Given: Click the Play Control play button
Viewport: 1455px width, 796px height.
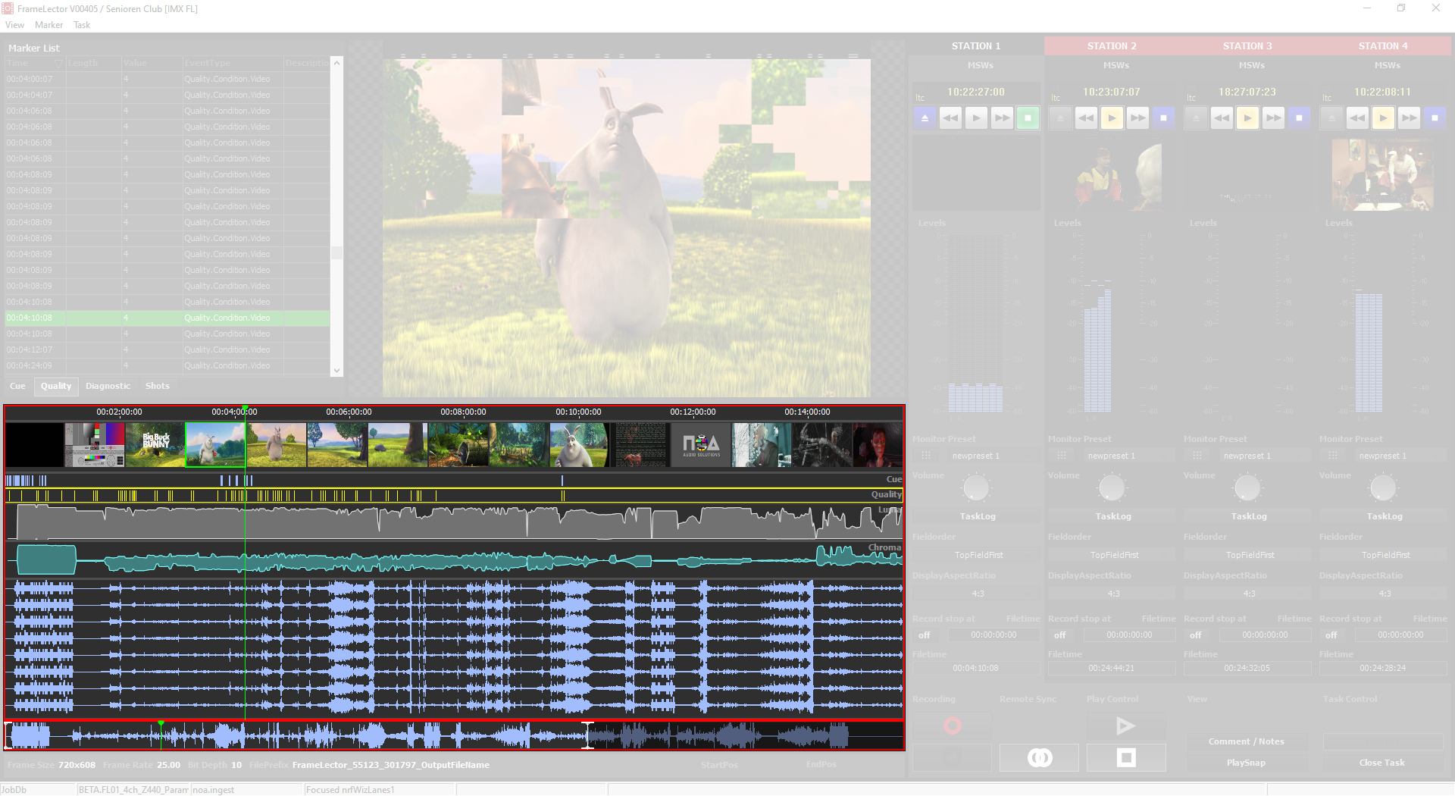Looking at the screenshot, I should (x=1126, y=726).
